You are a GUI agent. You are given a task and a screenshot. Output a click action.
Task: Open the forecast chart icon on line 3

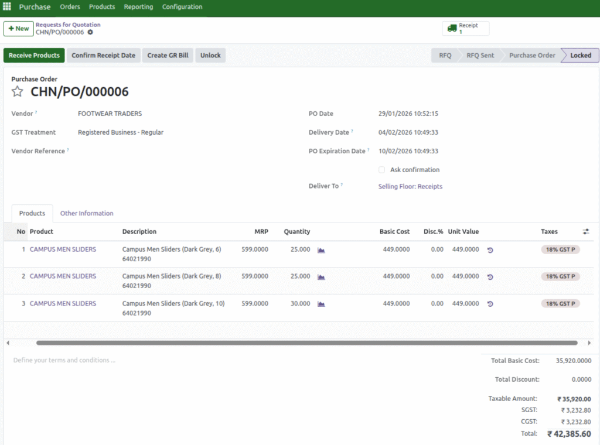point(321,304)
